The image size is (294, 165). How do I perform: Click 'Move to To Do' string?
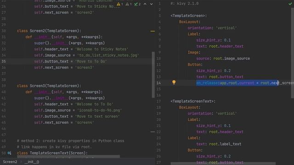click(91, 61)
